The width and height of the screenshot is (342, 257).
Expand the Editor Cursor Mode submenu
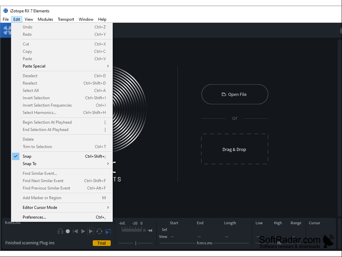pyautogui.click(x=62, y=208)
